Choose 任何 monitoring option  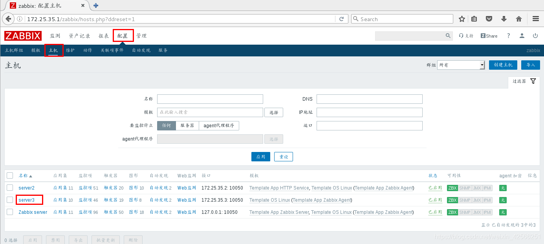167,126
